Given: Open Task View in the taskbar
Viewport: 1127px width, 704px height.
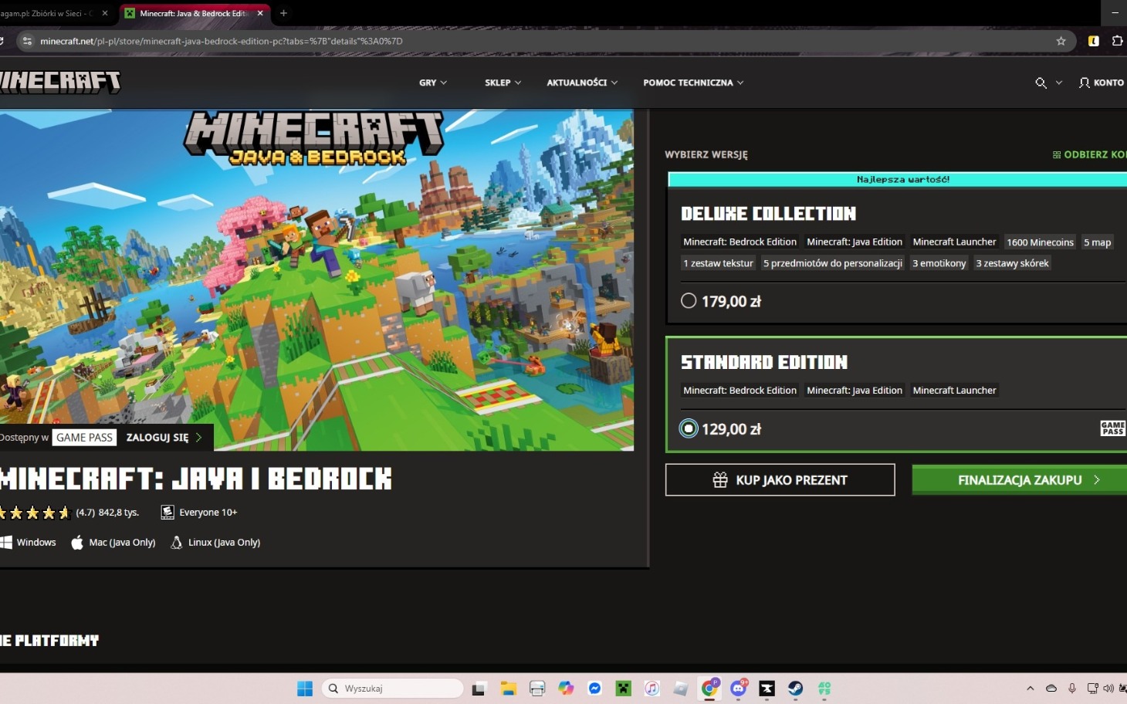Looking at the screenshot, I should (479, 689).
